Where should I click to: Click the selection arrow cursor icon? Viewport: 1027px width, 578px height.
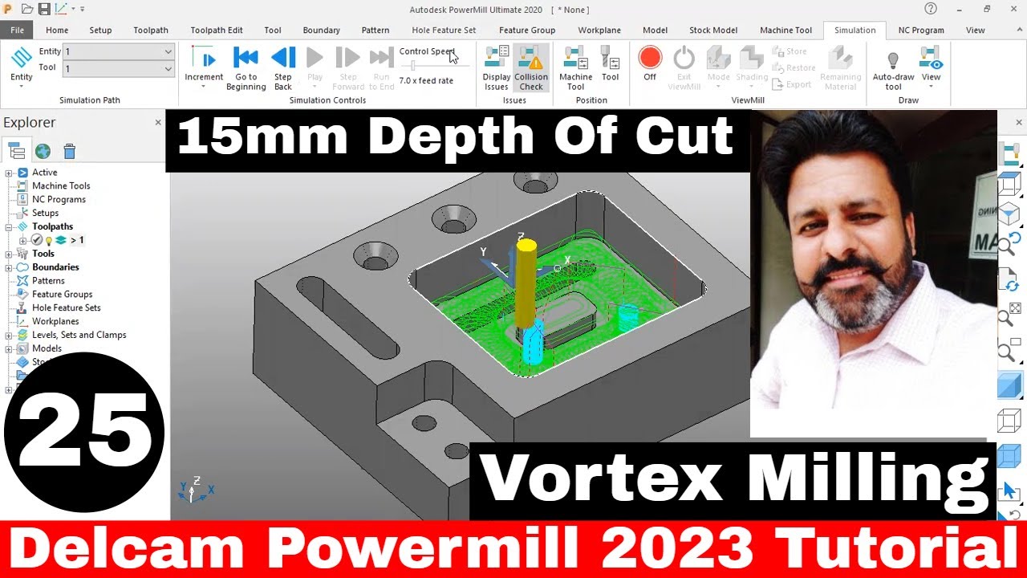click(1009, 491)
